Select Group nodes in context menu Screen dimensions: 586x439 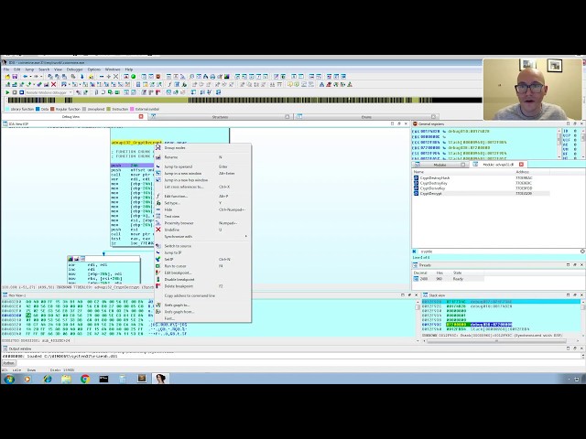click(202, 148)
